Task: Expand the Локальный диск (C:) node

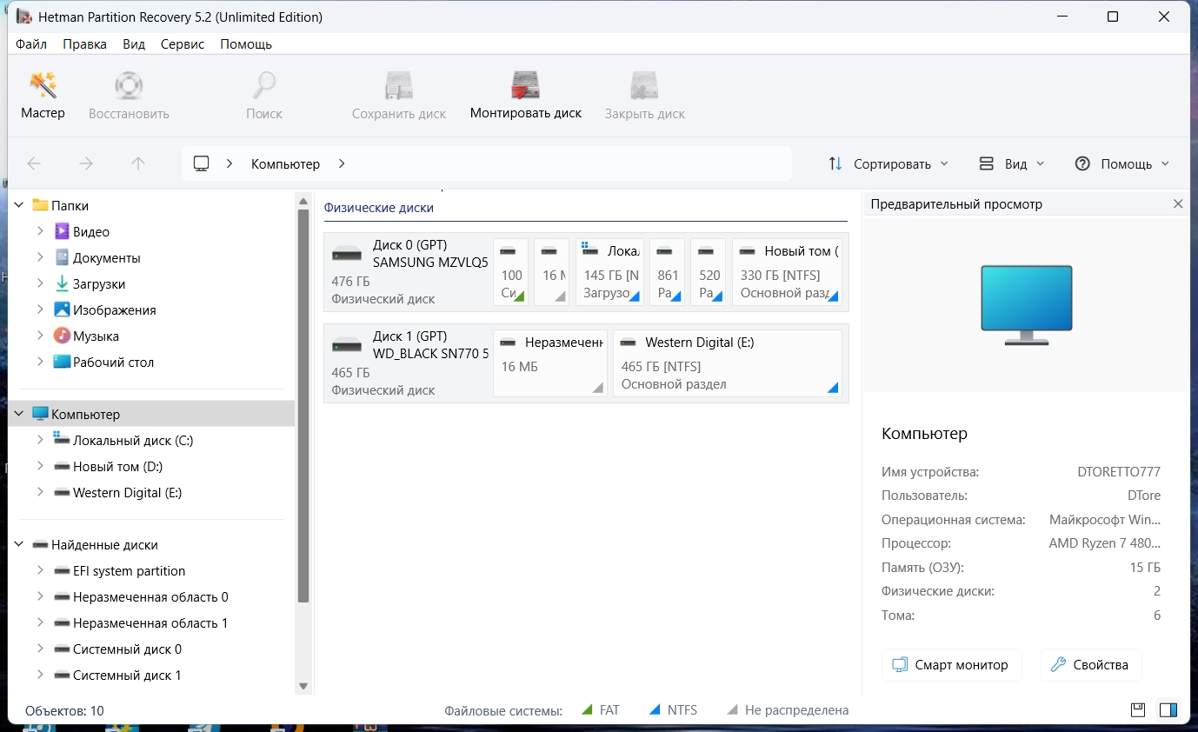Action: pos(41,441)
